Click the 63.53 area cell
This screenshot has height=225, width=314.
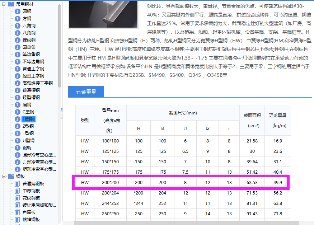pos(252,183)
